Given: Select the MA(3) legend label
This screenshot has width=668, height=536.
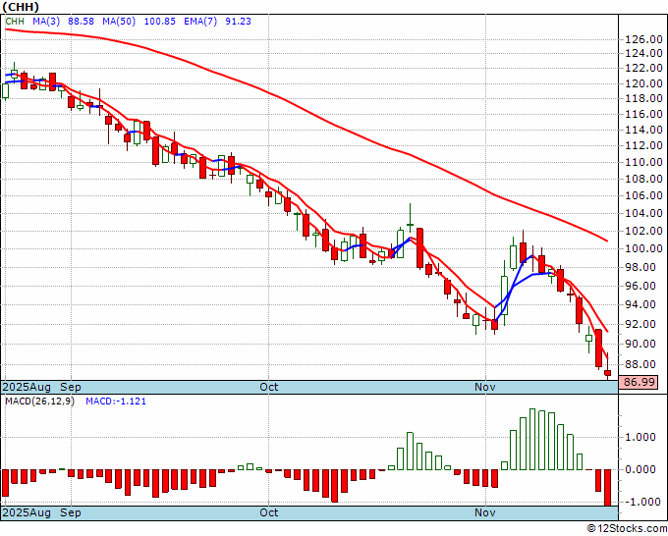Looking at the screenshot, I should pos(46,22).
